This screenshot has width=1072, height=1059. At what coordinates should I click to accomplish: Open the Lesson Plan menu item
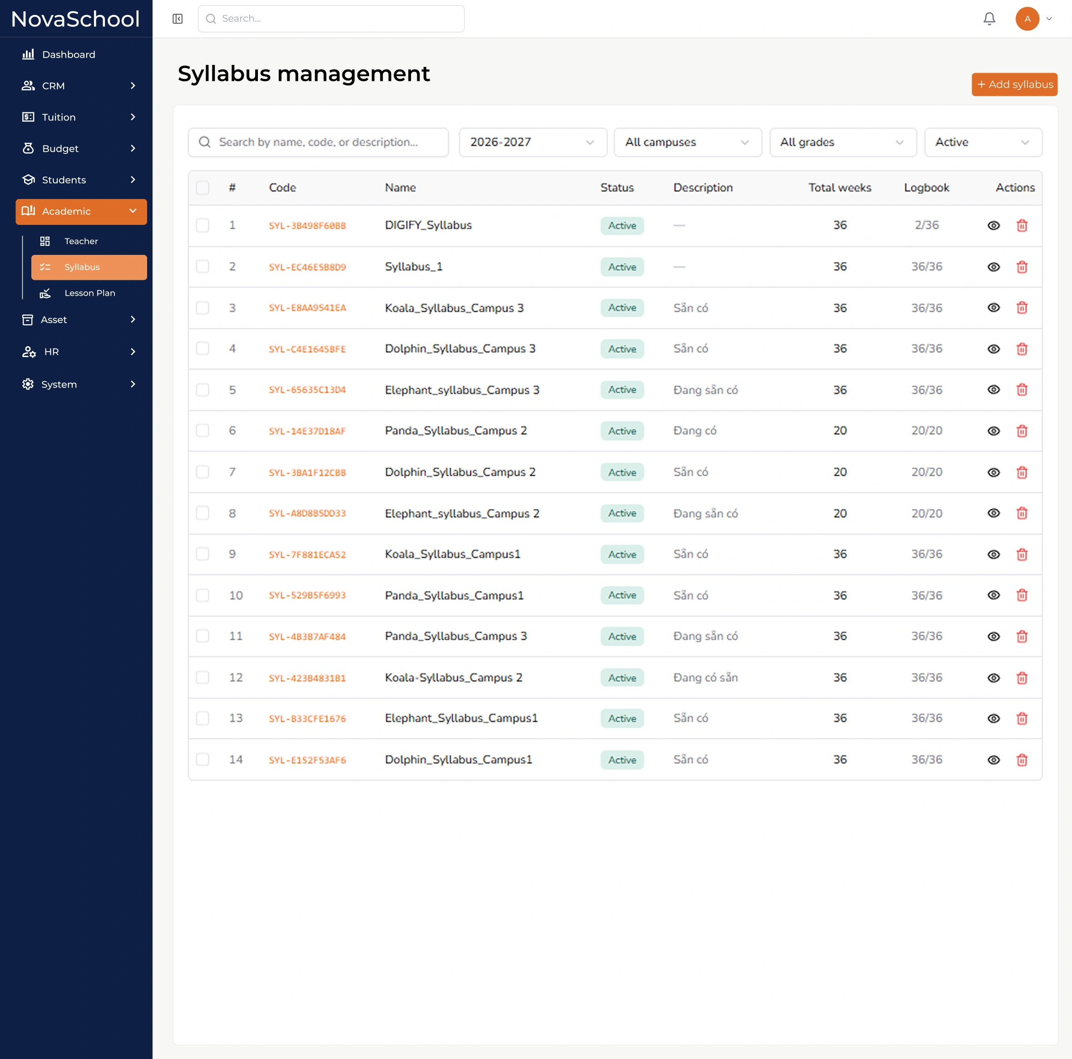[89, 293]
